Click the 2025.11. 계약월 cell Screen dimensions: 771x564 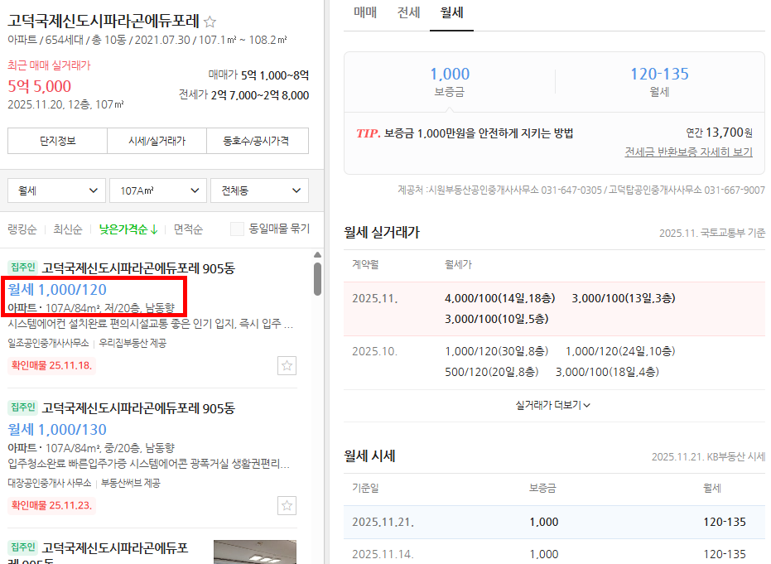click(x=374, y=298)
